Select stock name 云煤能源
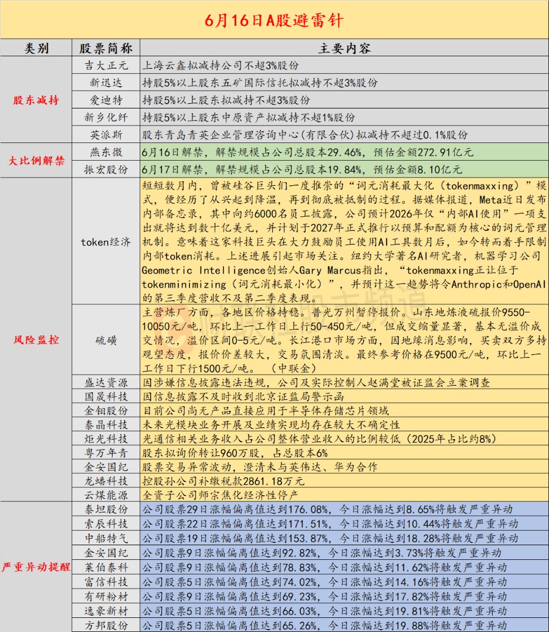 point(106,495)
